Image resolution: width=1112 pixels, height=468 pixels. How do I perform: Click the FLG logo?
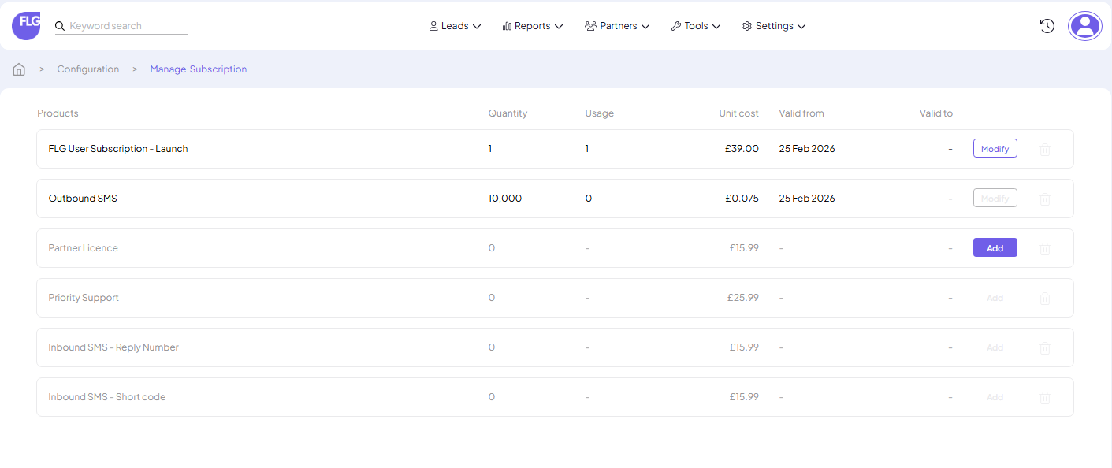click(26, 25)
